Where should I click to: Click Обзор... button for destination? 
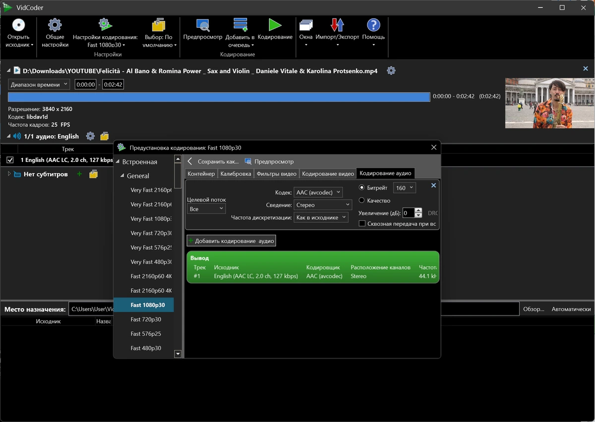(534, 309)
